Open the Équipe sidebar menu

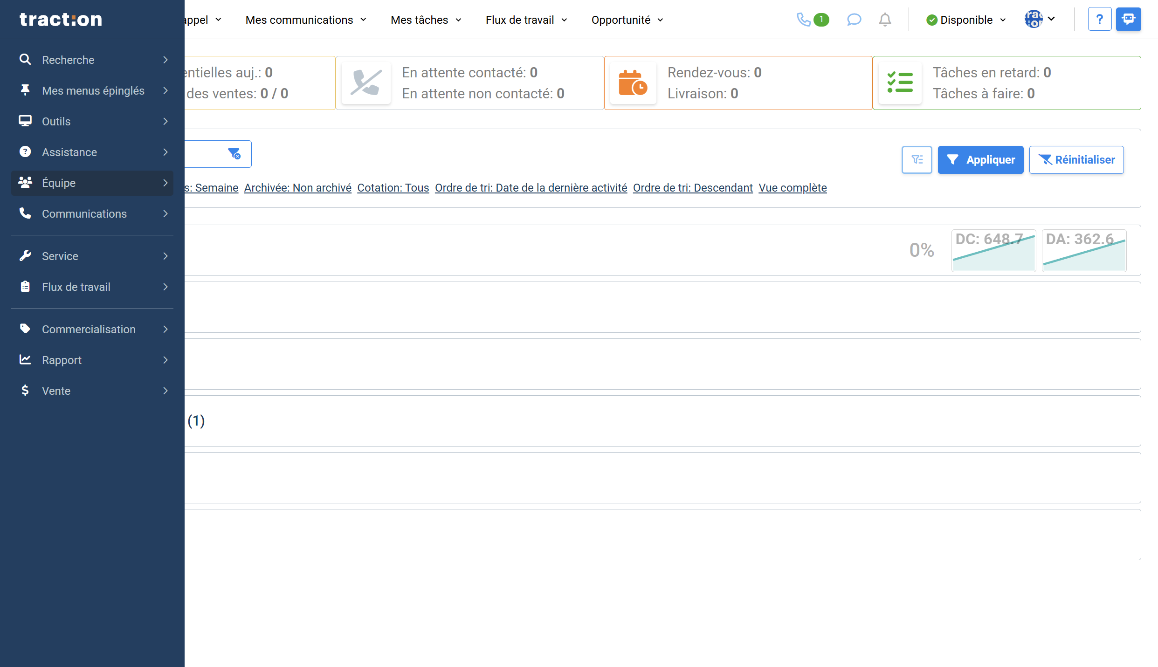coord(92,183)
